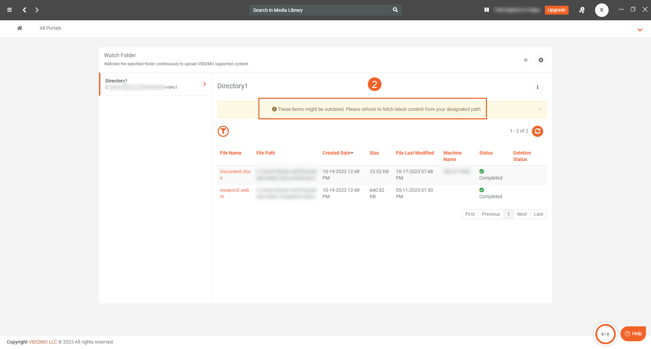The image size is (651, 349).
Task: Open the filter options
Action: pyautogui.click(x=223, y=131)
